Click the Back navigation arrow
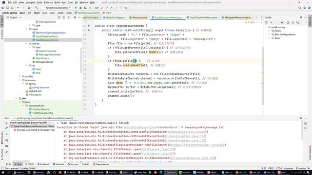This screenshot has width=312, height=175. pyautogui.click(x=18, y=8)
